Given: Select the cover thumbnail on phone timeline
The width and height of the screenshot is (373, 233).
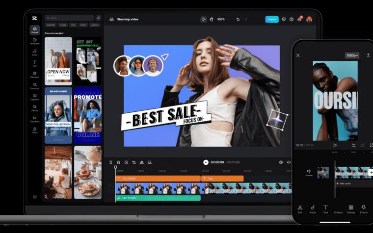Looking at the screenshot, I should [x=323, y=172].
